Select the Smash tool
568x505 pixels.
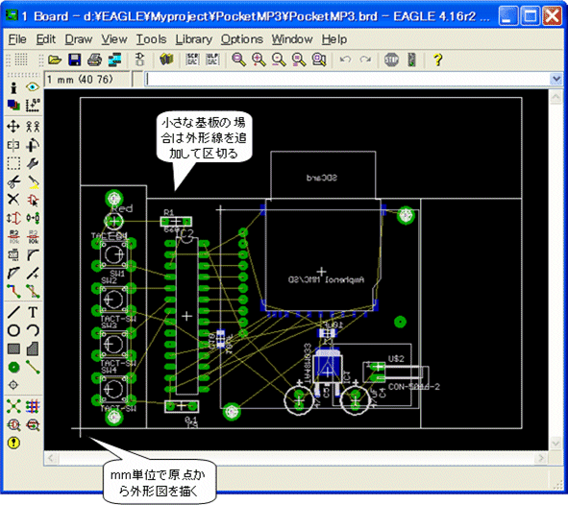[x=13, y=255]
